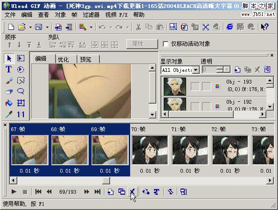The height and width of the screenshot is (210, 278).
Task: Select the 72:帧 frame thumbnail
Action: 230,150
